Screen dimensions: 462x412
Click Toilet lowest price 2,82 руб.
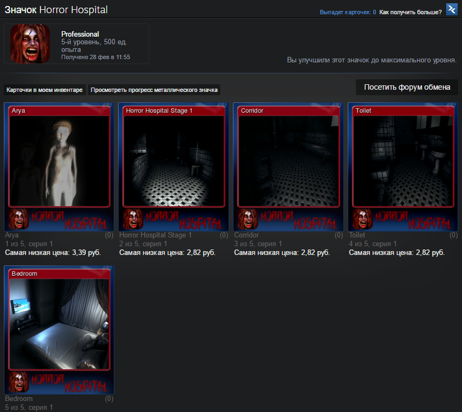pos(397,253)
